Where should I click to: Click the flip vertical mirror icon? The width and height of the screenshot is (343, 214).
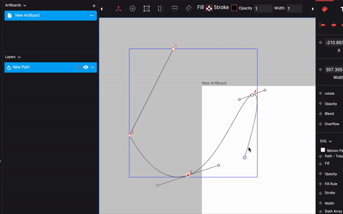tap(174, 9)
